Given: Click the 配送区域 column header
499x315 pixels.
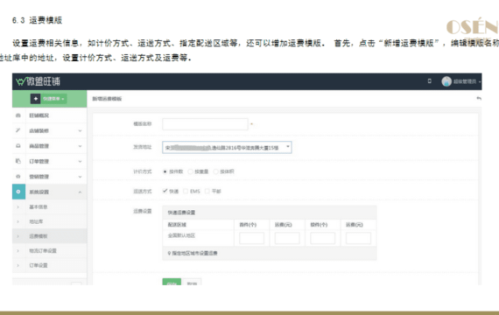Looking at the screenshot, I should tap(177, 225).
